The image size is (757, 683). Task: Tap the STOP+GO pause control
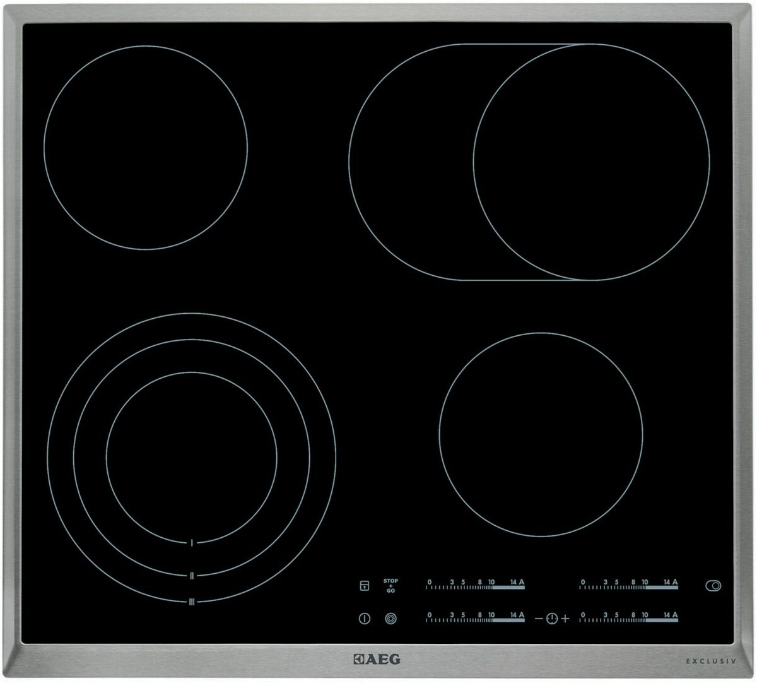390,586
